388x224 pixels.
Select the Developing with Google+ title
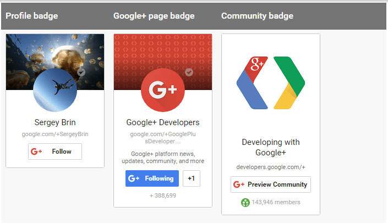271,147
